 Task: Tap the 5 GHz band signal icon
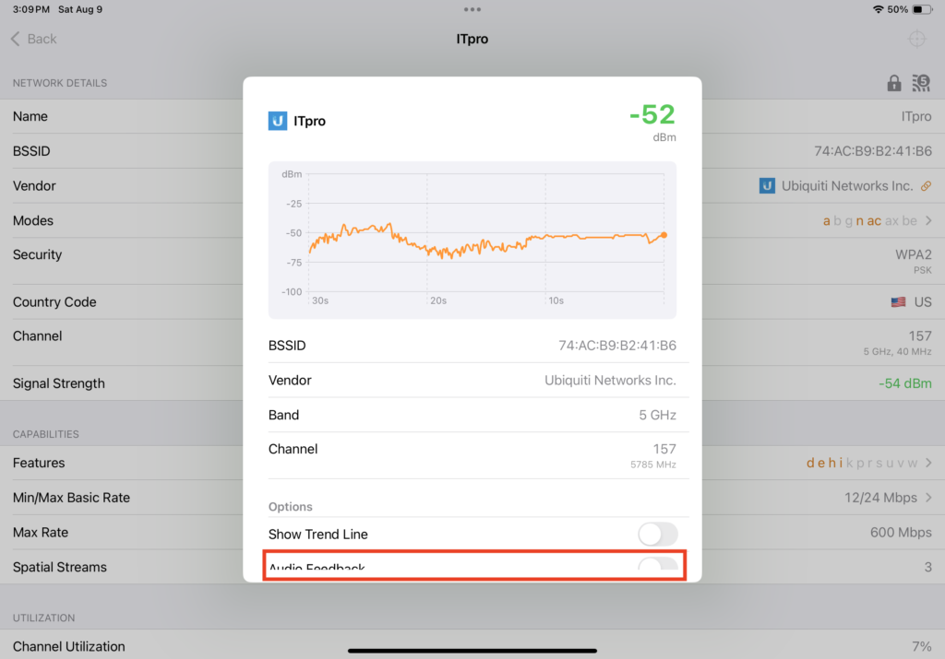click(x=921, y=83)
